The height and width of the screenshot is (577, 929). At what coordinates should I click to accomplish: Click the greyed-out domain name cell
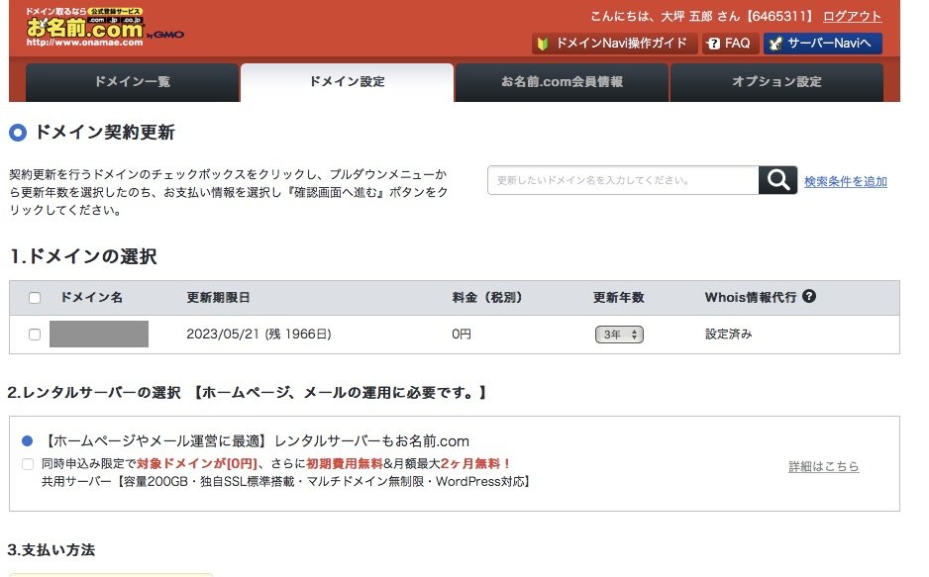click(99, 334)
